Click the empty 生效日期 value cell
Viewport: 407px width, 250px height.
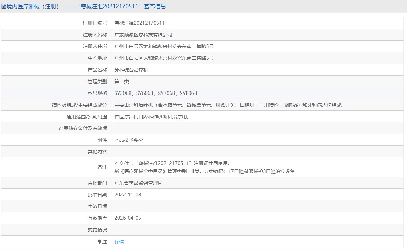click(x=257, y=206)
